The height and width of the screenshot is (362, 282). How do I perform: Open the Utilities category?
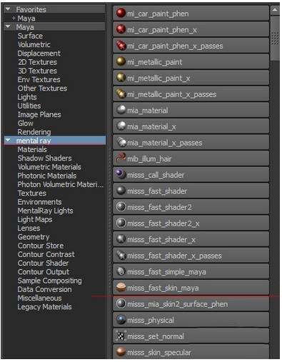[x=29, y=106]
